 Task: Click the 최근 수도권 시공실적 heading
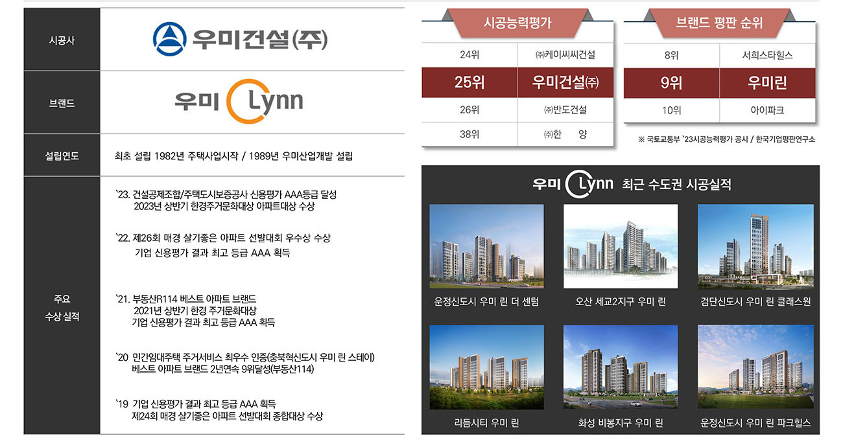tap(676, 185)
